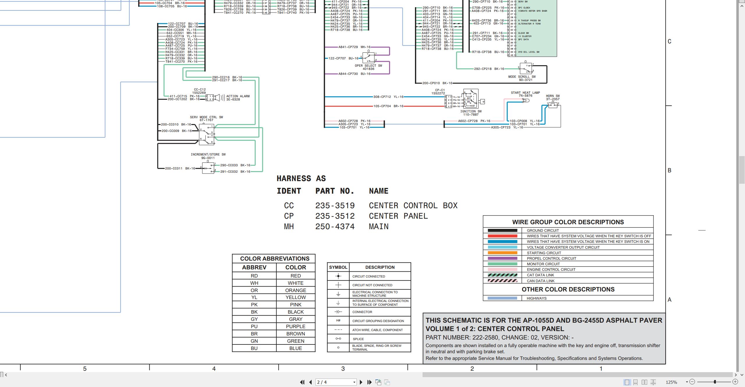
Task: Click the 'CENTER CONTROL BOX' name text
Action: [413, 206]
